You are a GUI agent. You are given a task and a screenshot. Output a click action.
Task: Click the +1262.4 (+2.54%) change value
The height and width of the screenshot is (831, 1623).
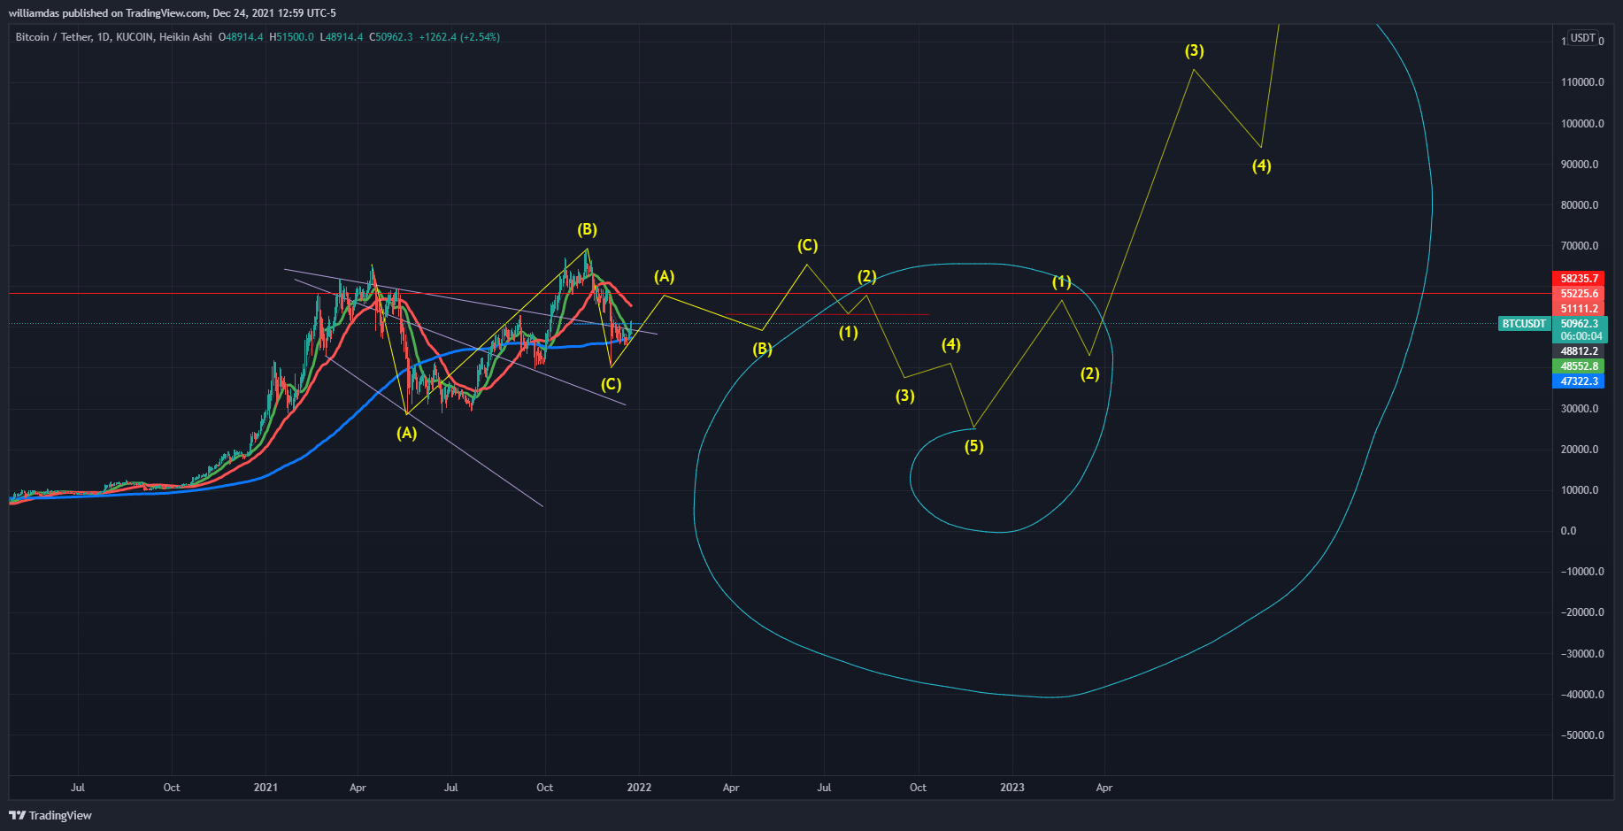click(x=459, y=37)
